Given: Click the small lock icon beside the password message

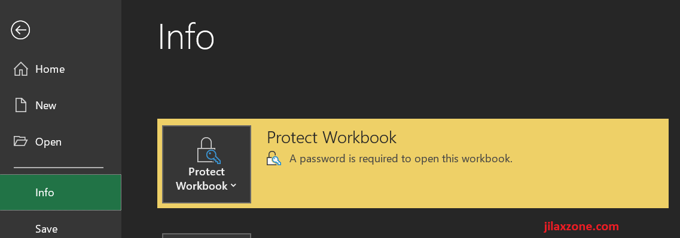Looking at the screenshot, I should tap(274, 159).
